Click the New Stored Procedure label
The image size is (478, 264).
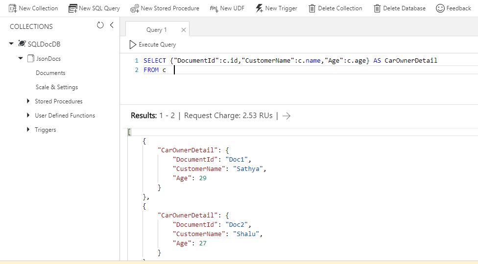tap(170, 8)
